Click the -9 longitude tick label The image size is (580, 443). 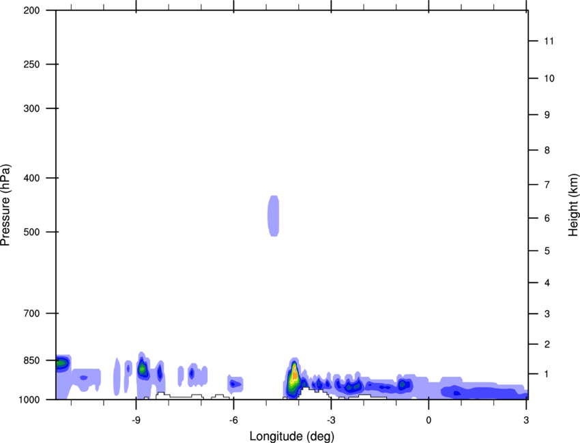(136, 420)
